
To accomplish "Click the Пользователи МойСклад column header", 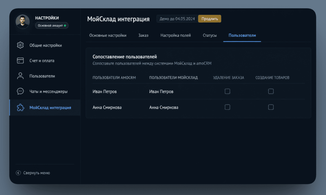I will [174, 77].
